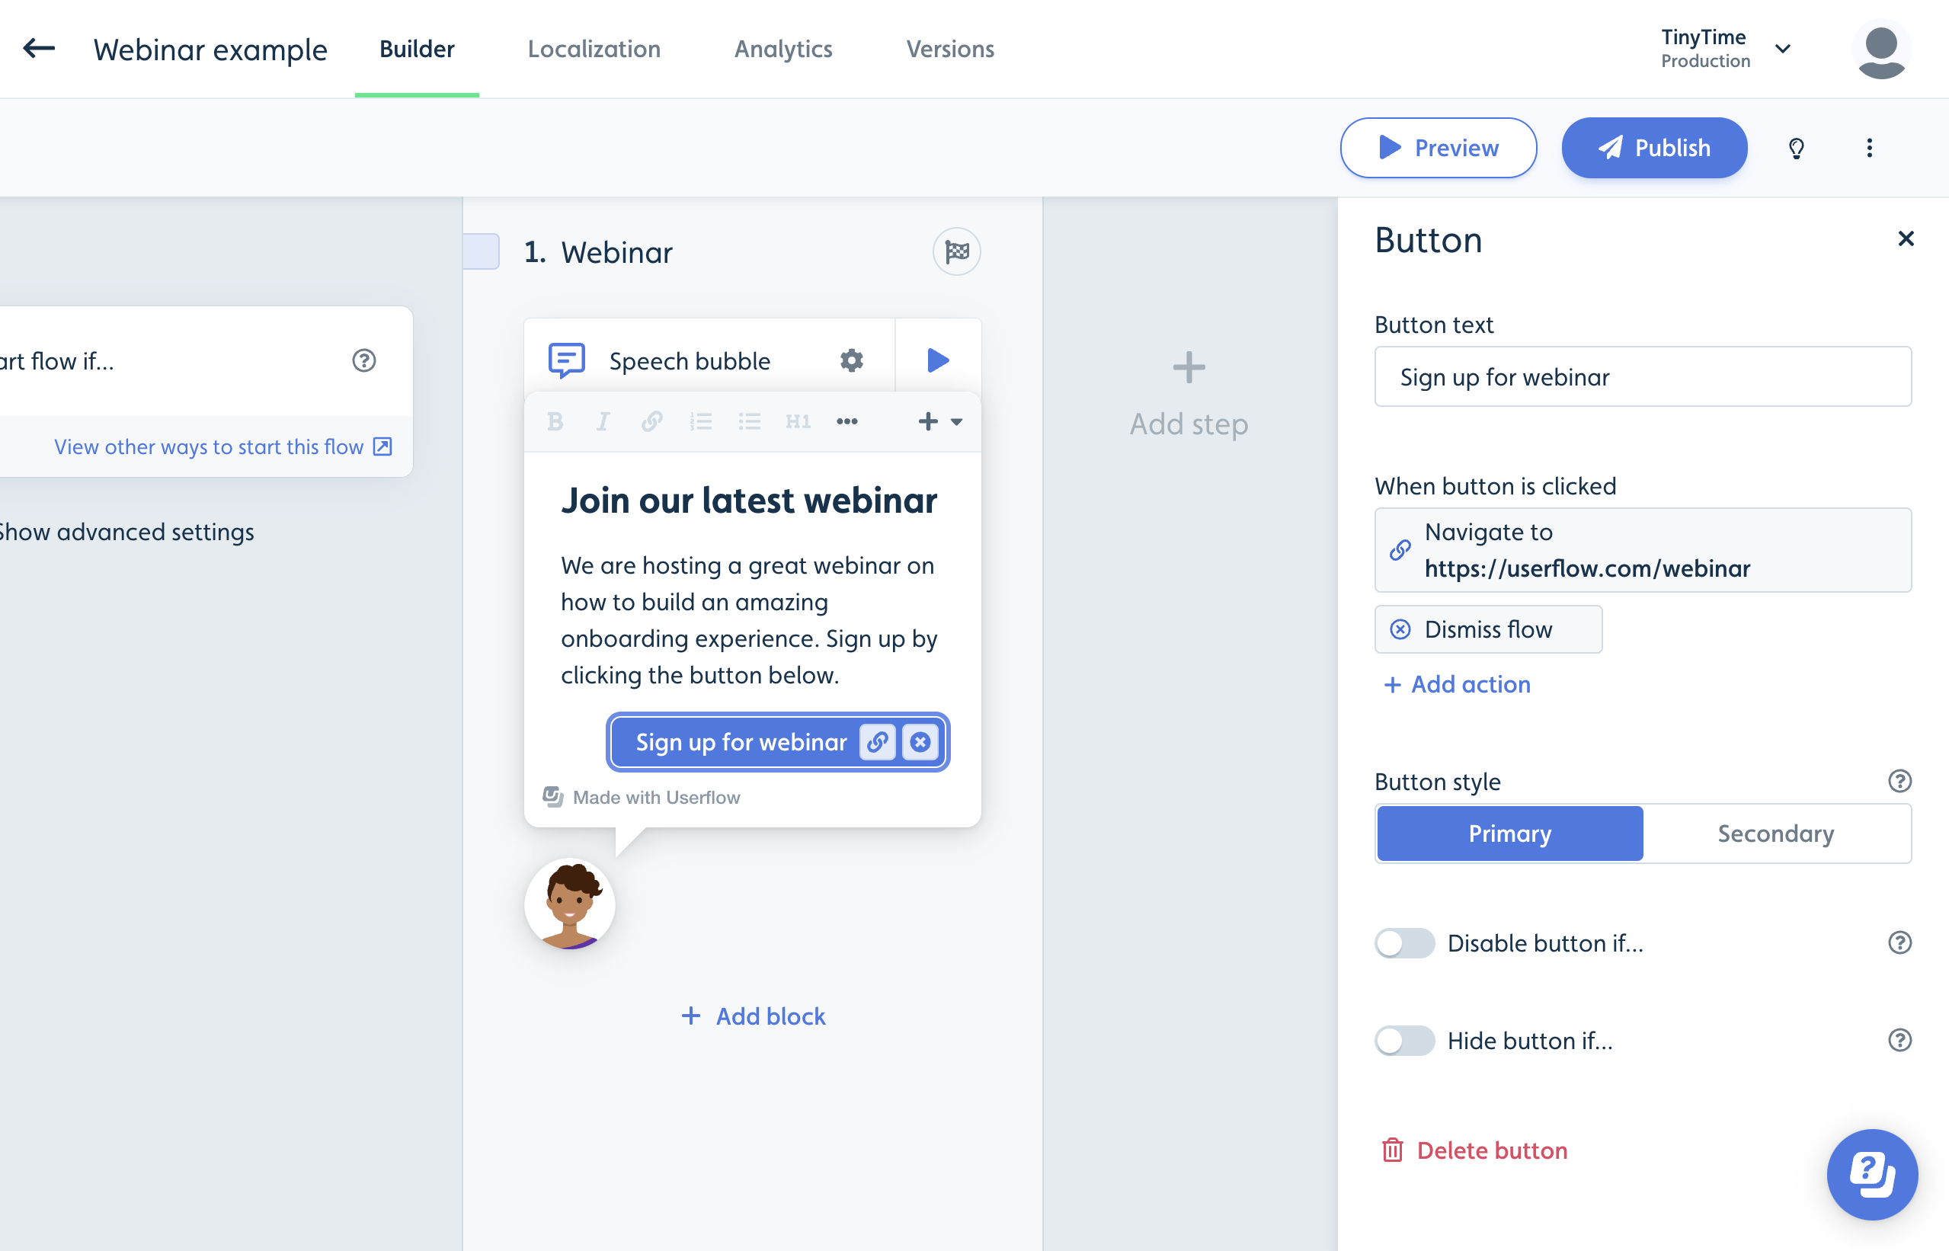Toggle the Disable button if... switch
This screenshot has height=1251, width=1949.
tap(1403, 942)
